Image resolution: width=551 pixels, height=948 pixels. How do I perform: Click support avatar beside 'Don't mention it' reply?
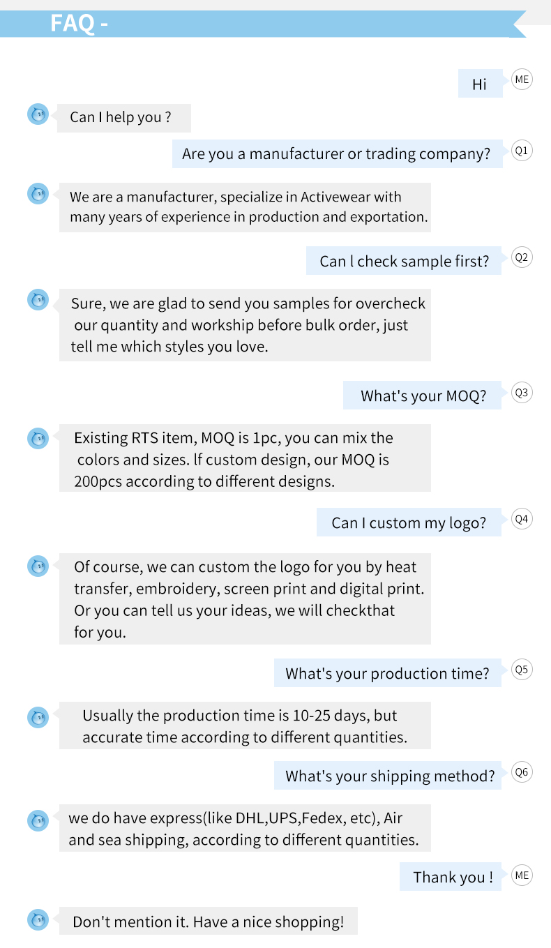coord(38,920)
